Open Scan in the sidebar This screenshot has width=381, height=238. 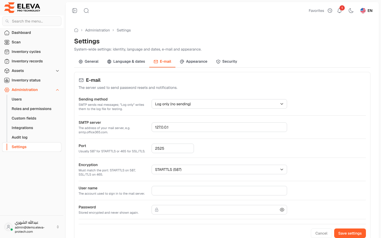coord(32,42)
